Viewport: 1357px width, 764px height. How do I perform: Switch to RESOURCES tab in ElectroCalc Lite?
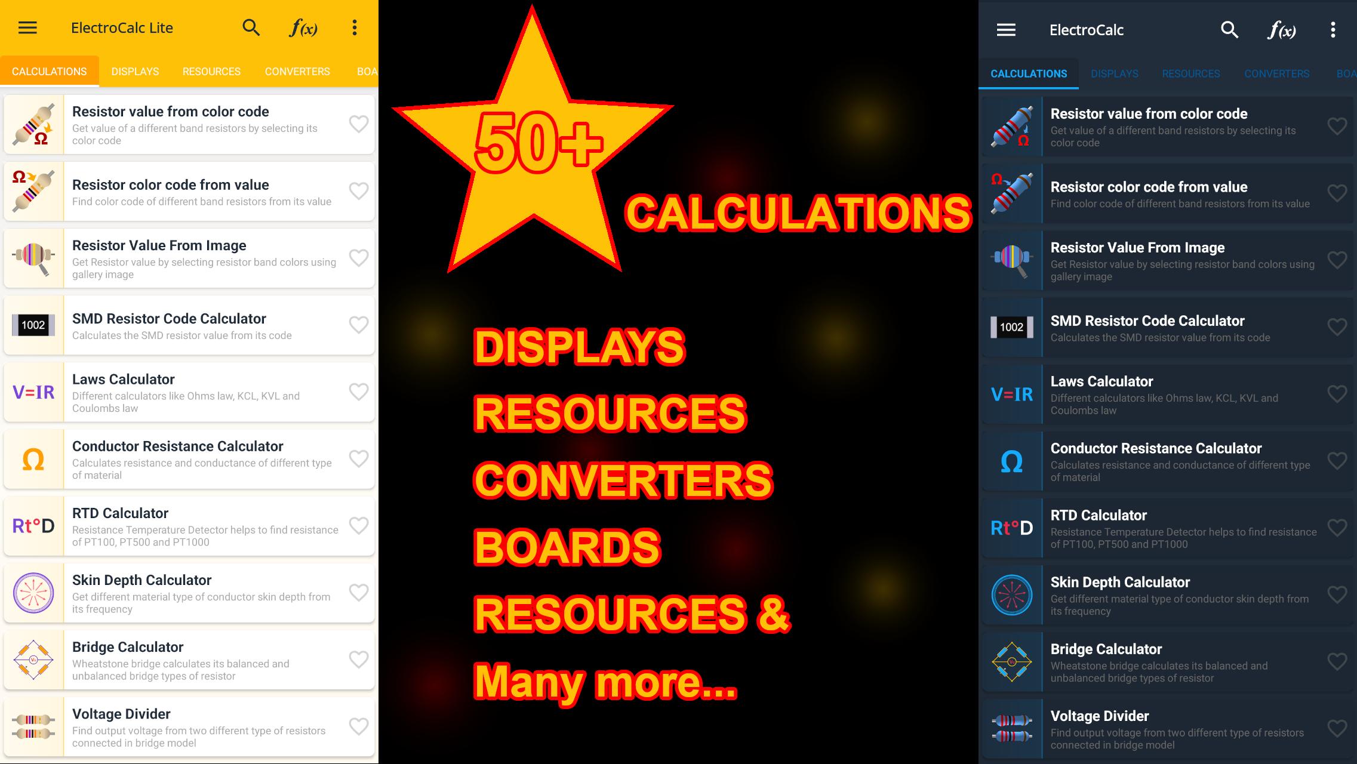pos(211,72)
